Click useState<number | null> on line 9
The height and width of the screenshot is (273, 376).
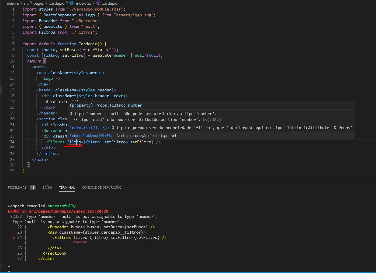(119, 55)
